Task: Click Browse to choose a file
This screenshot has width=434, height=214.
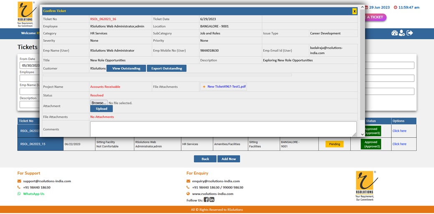Action: [x=98, y=103]
